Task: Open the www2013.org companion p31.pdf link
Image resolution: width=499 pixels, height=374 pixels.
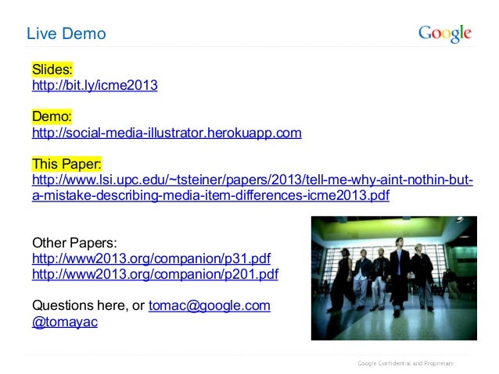Action: (151, 258)
